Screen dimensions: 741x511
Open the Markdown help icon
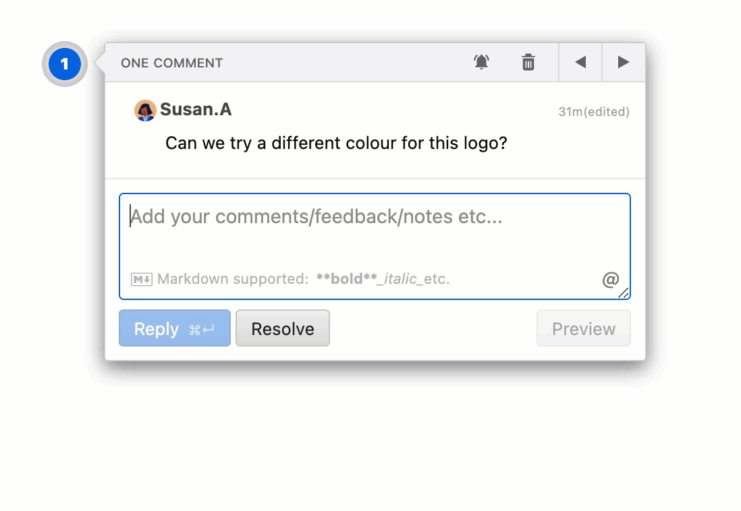coord(141,278)
